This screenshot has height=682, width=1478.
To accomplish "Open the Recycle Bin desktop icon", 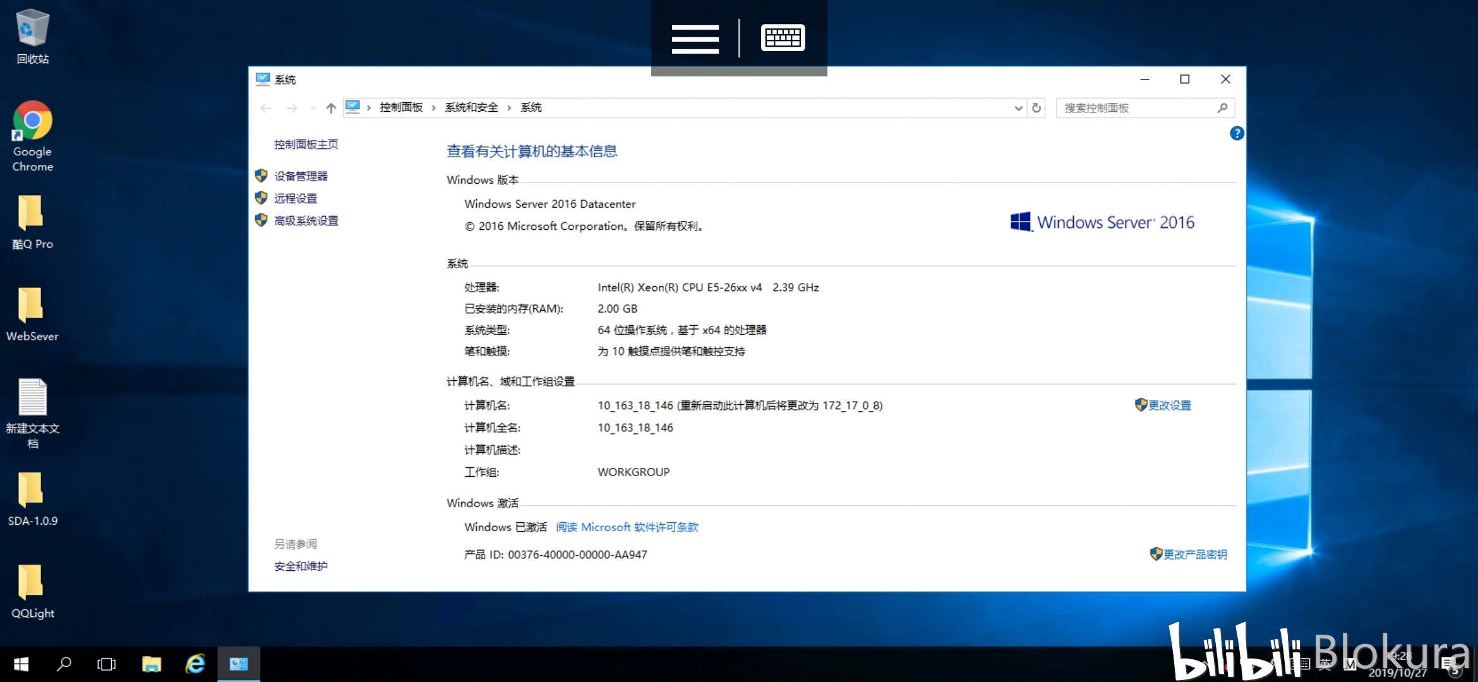I will click(32, 37).
